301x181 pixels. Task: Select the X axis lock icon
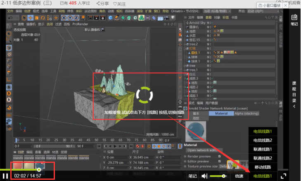[64, 18]
